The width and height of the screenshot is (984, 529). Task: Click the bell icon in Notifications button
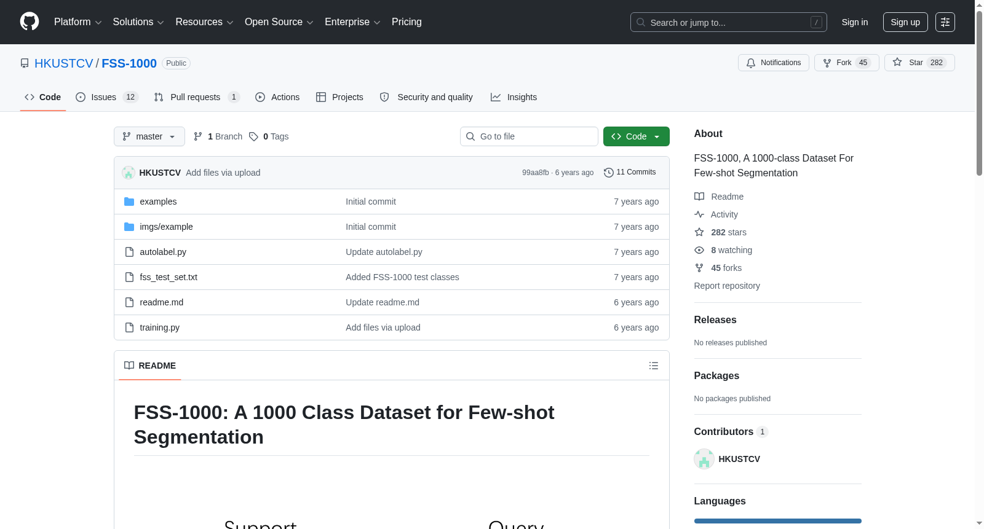pyautogui.click(x=751, y=63)
